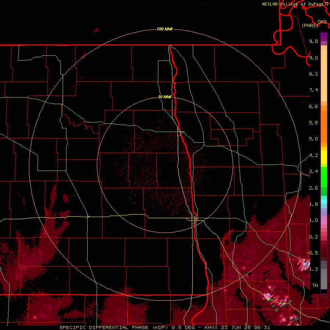The image size is (330, 330).
Task: Click the 9.0 value on the scale
Action: [x=313, y=58]
